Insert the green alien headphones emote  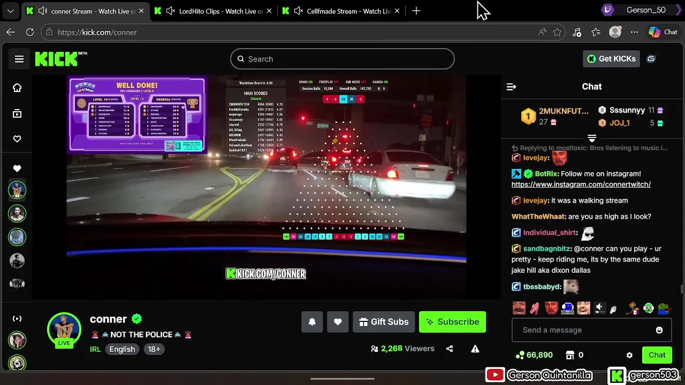pos(649,308)
